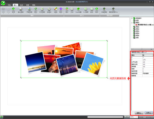Screen dimensions: 154x119
Task: Click the Y value field showing -175
Action: pyautogui.click(x=148, y=60)
